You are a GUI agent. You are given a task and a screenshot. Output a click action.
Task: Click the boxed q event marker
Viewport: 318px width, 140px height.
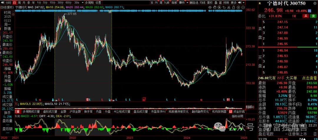(144, 100)
